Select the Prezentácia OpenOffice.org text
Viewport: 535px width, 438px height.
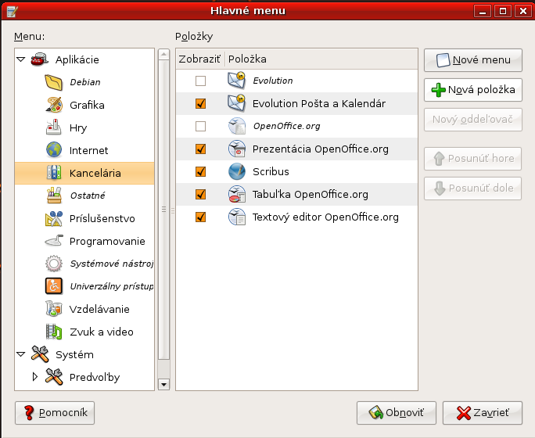tap(321, 149)
